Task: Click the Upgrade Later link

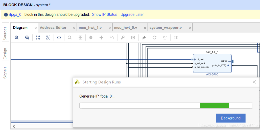Action: 132,15
